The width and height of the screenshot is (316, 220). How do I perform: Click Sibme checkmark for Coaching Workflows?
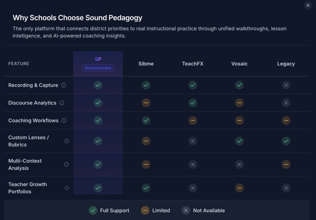tap(146, 121)
